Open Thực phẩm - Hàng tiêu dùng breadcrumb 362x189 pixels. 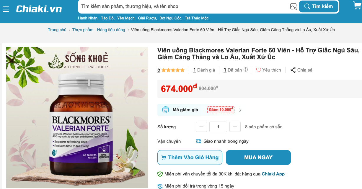[x=99, y=30]
